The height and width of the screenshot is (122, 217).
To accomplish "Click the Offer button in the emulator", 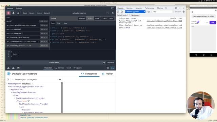I will 213,22.
